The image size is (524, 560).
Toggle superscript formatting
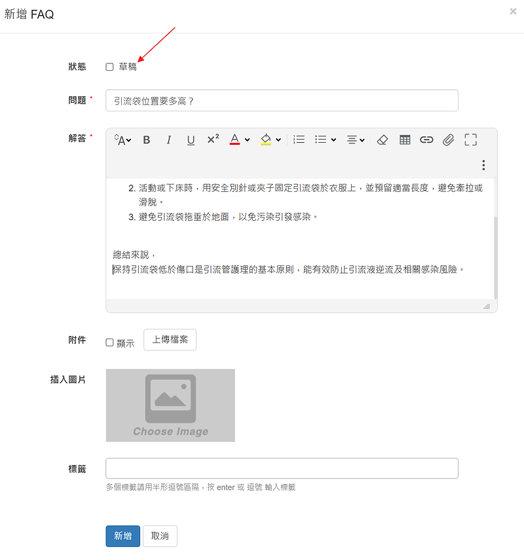click(x=213, y=140)
